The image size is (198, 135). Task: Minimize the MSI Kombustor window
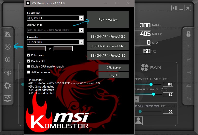pyautogui.click(x=105, y=3)
